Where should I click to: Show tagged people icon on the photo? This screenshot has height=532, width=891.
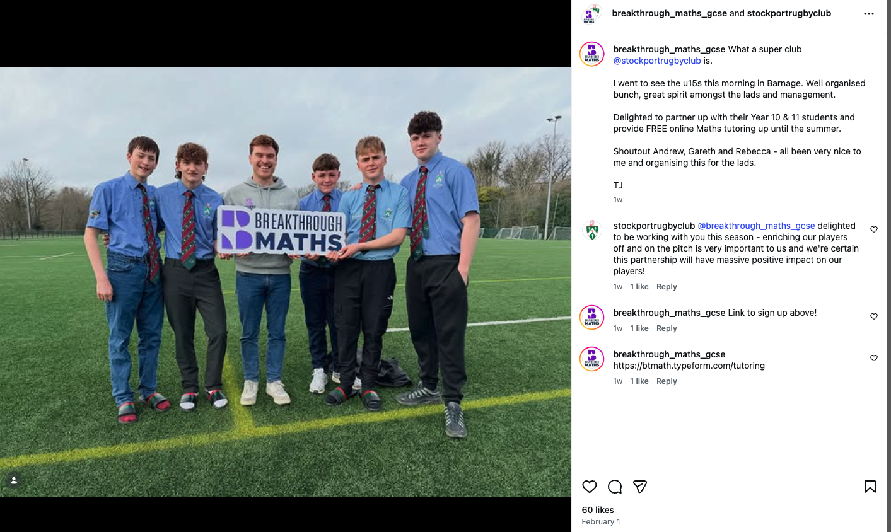click(14, 480)
